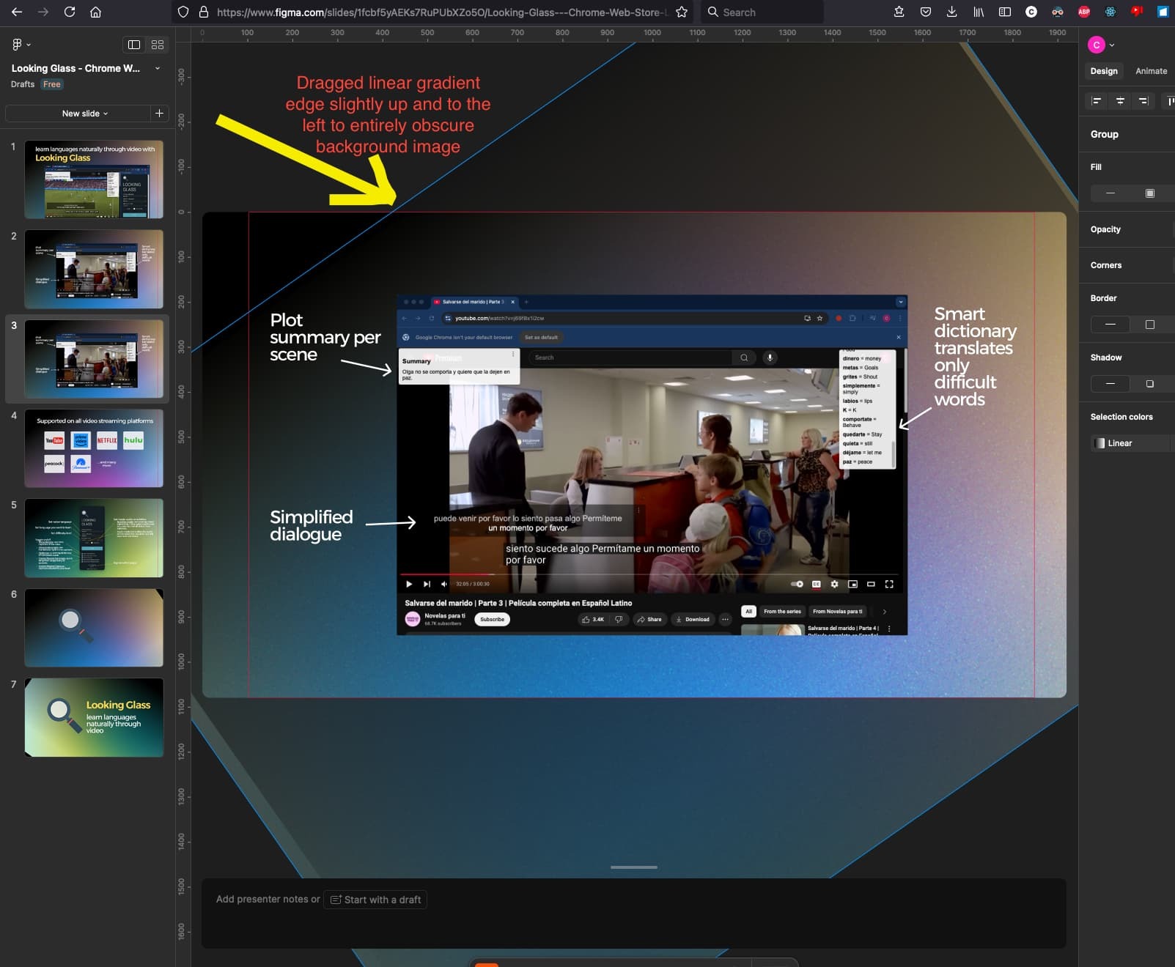Screen dimensions: 1175x967
Task: Open the binoculars-face extension icon
Action: (1058, 12)
